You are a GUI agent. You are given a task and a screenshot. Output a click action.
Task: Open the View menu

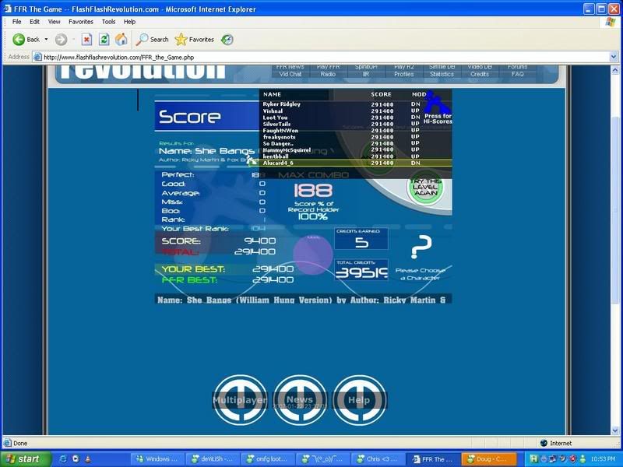tap(55, 22)
